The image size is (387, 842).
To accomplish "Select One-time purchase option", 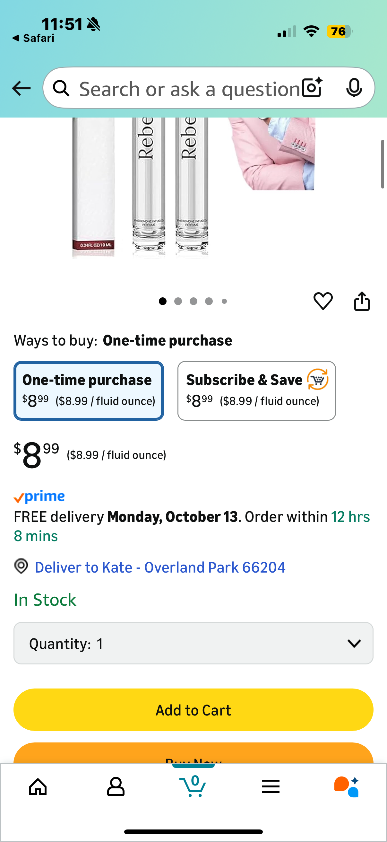I will click(x=89, y=390).
